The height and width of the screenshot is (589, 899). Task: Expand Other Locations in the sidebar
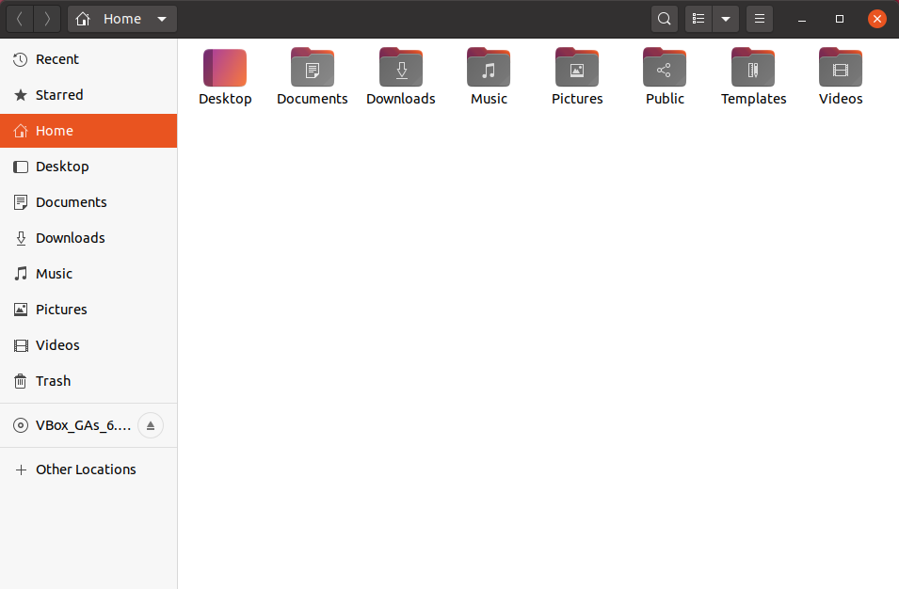[x=85, y=469]
